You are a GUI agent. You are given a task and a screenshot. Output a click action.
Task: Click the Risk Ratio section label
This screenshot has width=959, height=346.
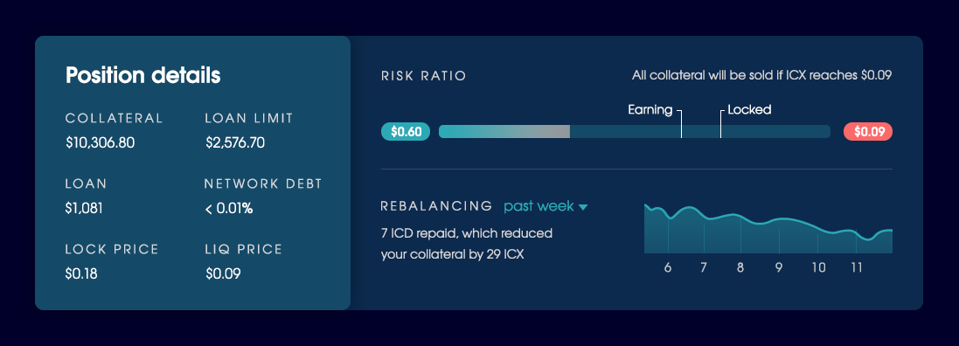[x=423, y=76]
